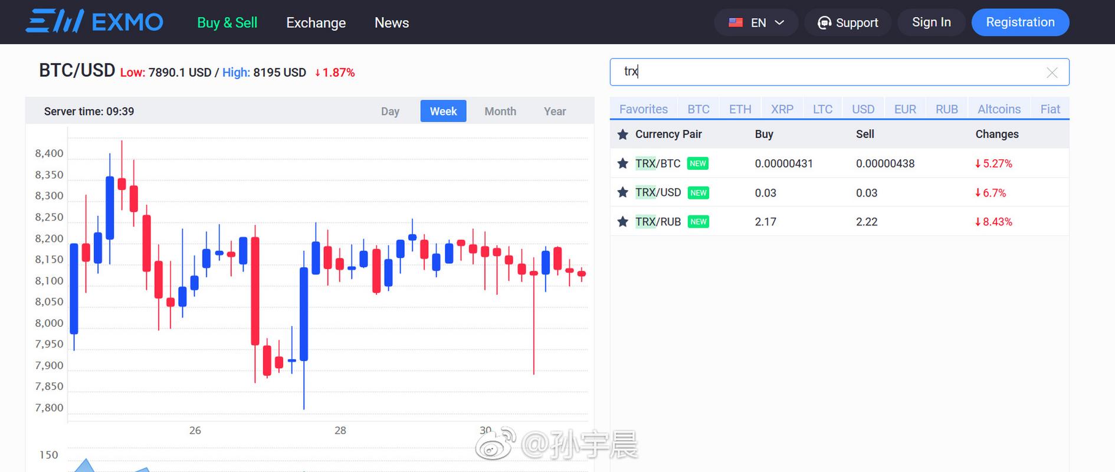Viewport: 1115px width, 472px height.
Task: Expand the EN language dropdown chevron
Action: [779, 22]
